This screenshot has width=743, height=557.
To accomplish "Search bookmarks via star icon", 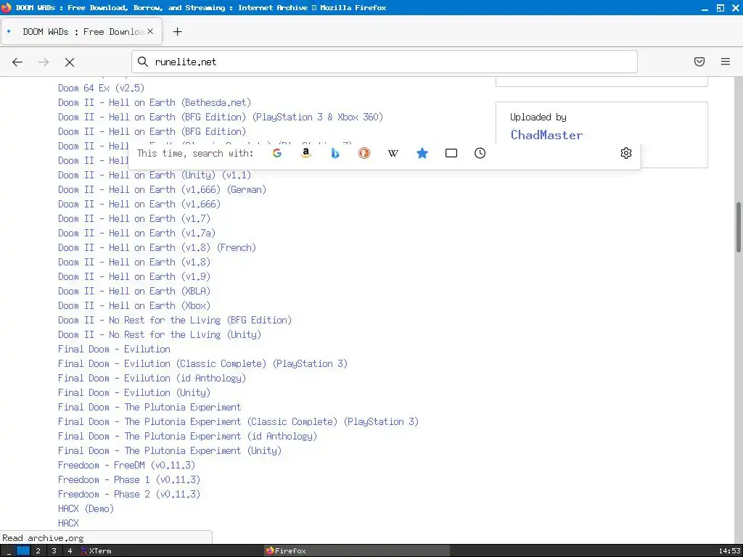I will click(x=422, y=153).
